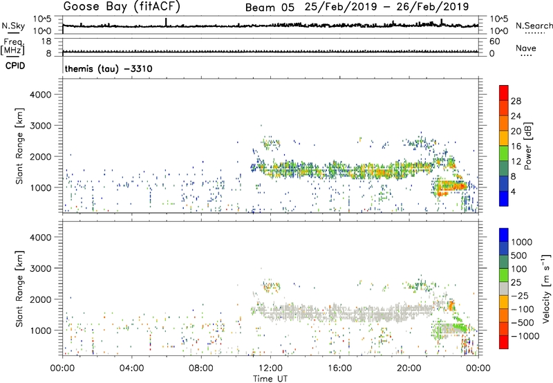Click the "3000" range tick of Velocity panel
Viewport: 553px width, 383px height.
pyautogui.click(x=41, y=268)
